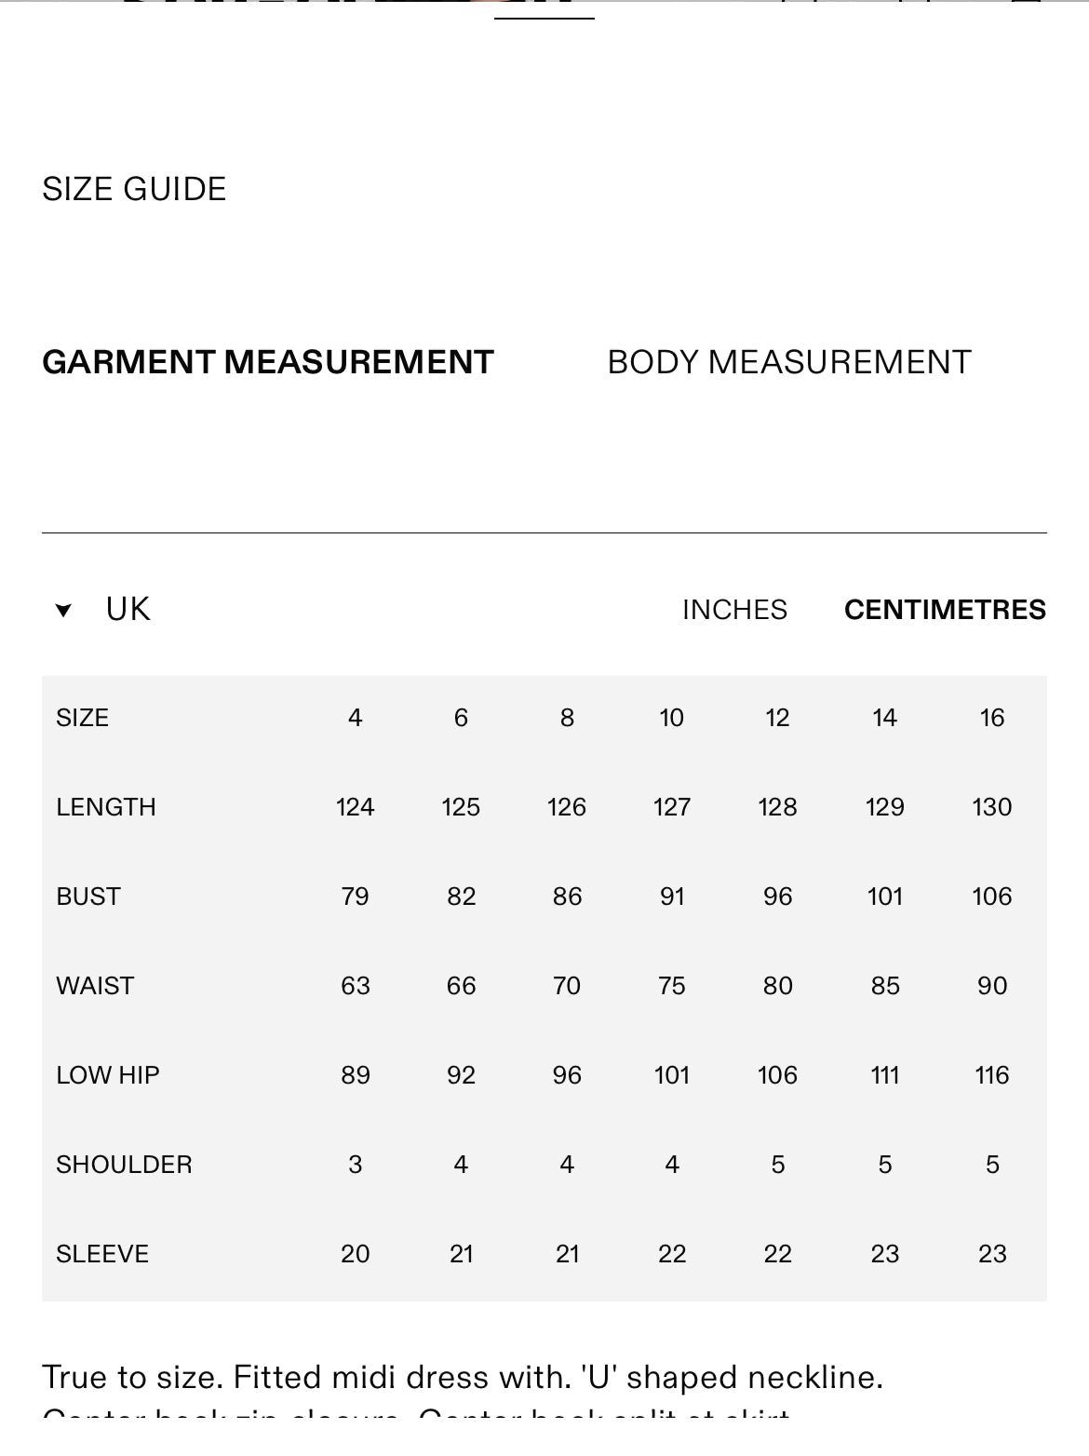Click the SLEEVE row label
Viewport: 1089px width, 1456px height.
tap(102, 1254)
